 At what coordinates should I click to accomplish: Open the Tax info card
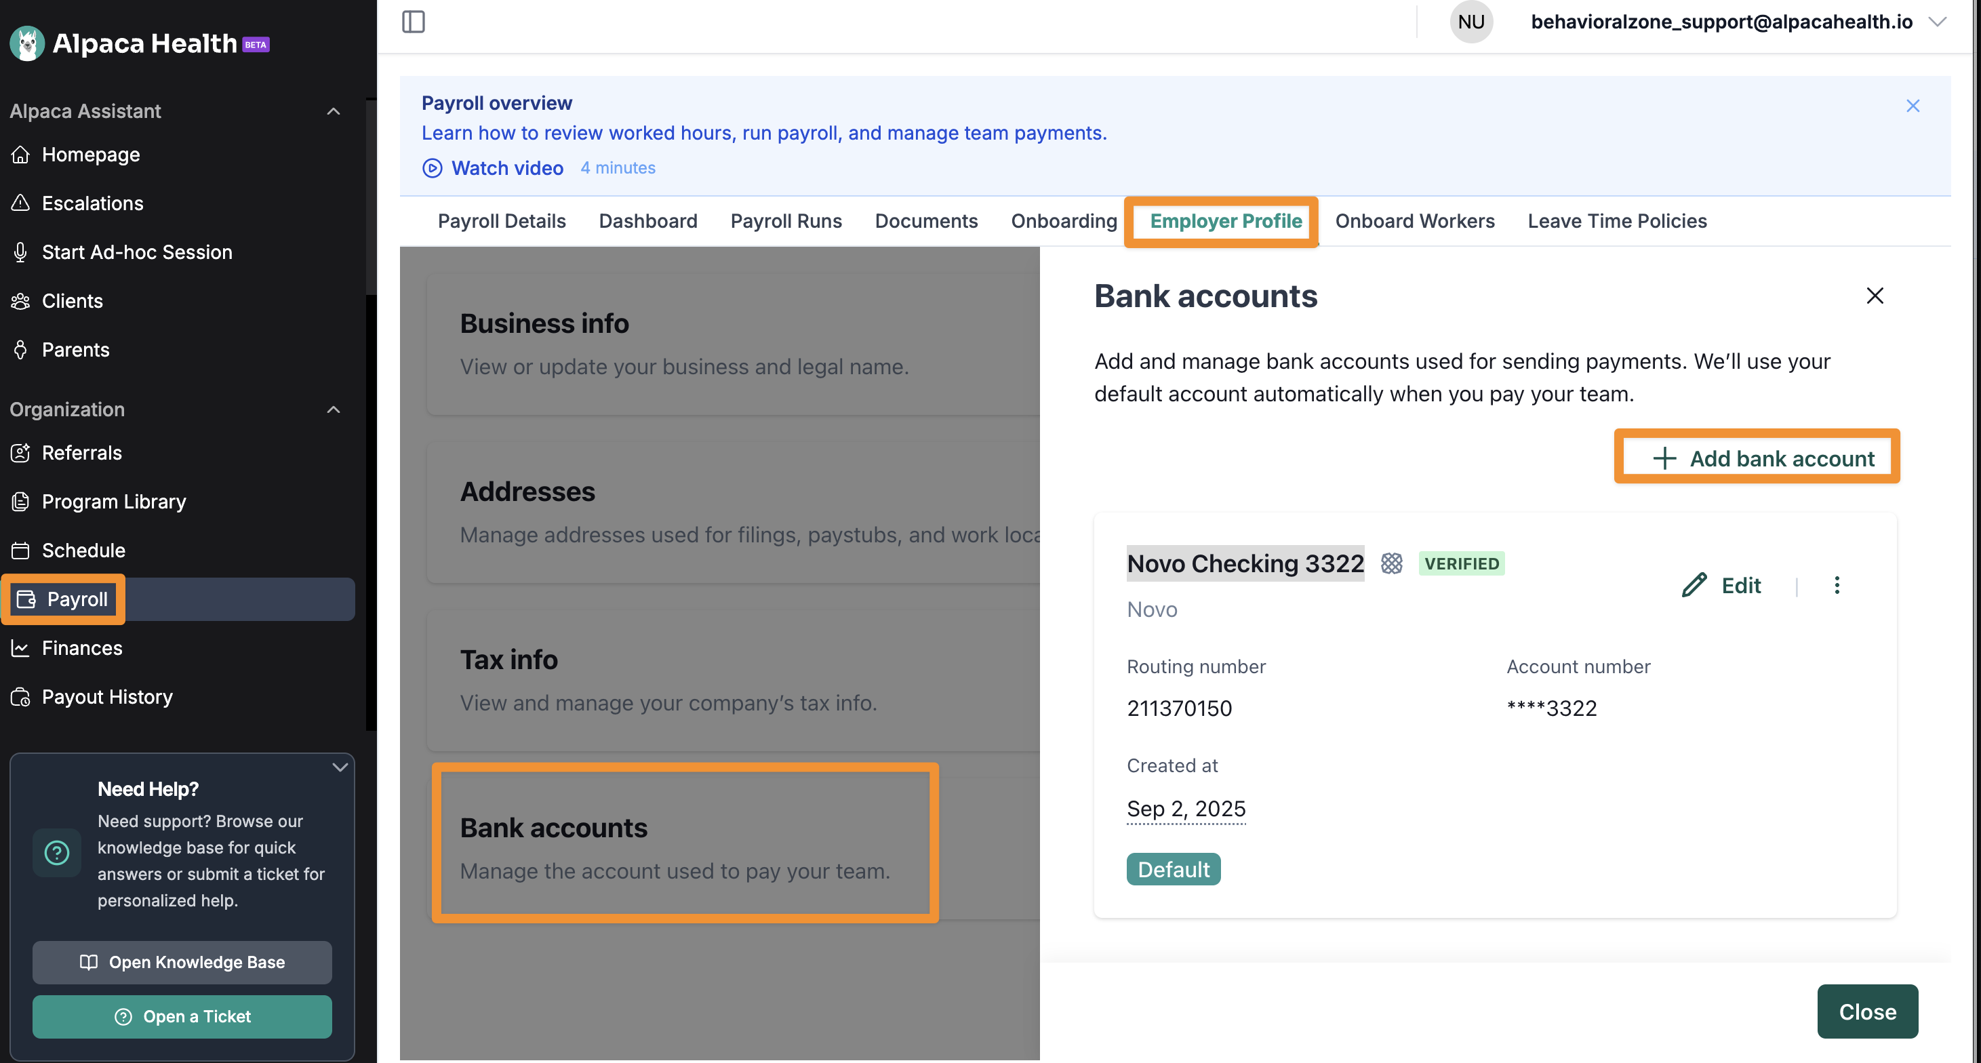[x=733, y=681]
